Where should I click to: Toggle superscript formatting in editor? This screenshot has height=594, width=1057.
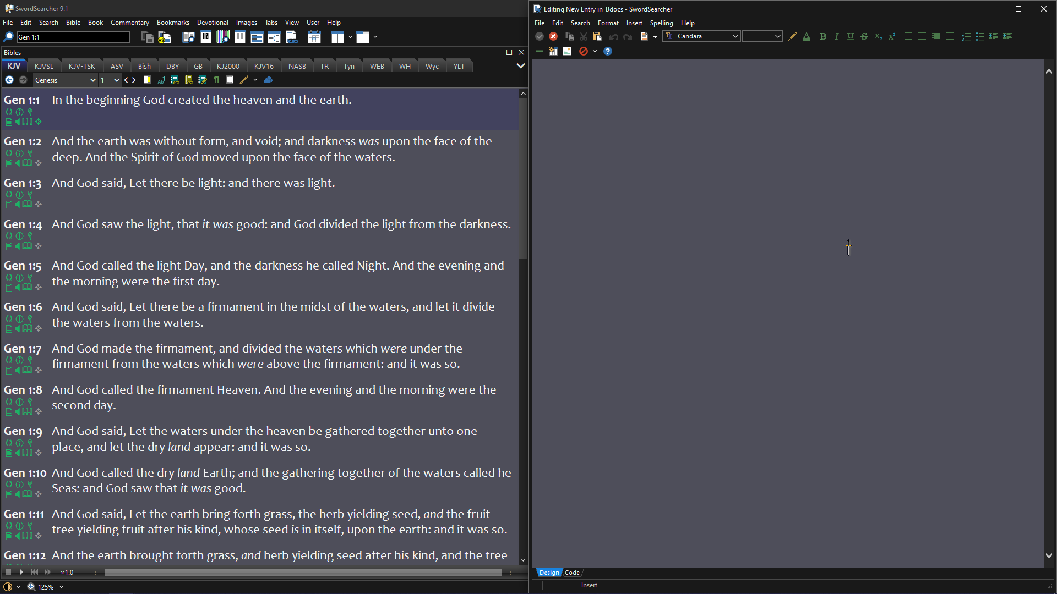tap(892, 36)
